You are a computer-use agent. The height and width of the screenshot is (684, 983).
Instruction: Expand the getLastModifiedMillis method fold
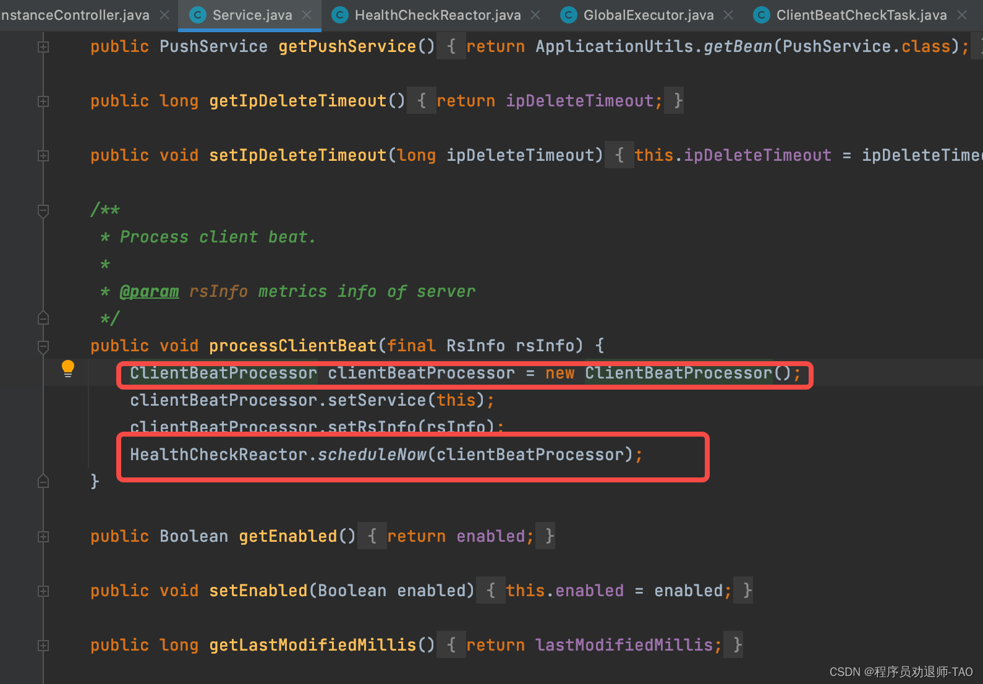click(x=43, y=646)
